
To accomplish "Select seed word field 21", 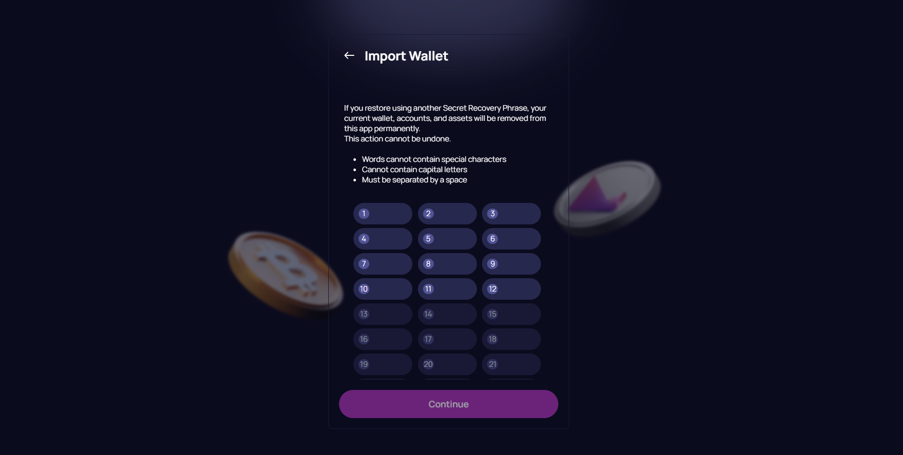I will click(x=511, y=364).
